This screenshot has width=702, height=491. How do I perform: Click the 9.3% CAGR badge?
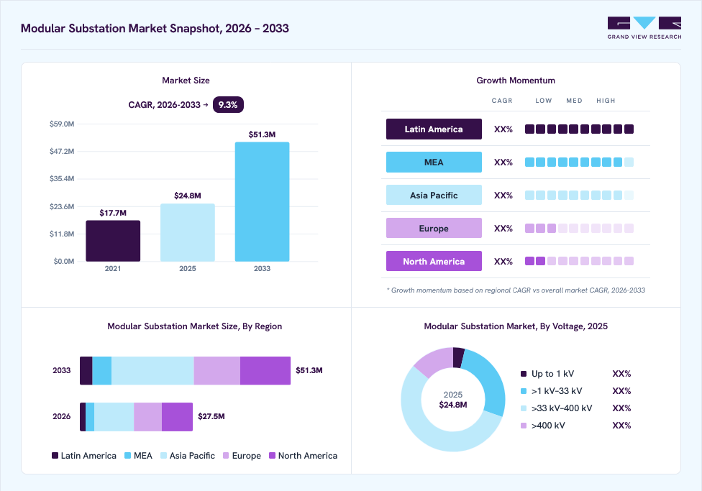(x=228, y=105)
